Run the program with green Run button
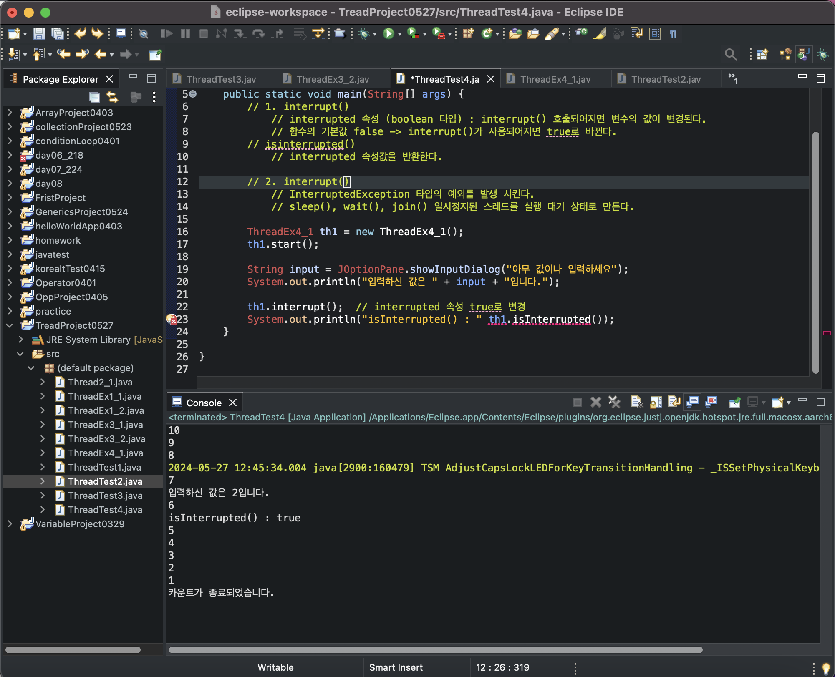Image resolution: width=835 pixels, height=677 pixels. click(x=388, y=33)
